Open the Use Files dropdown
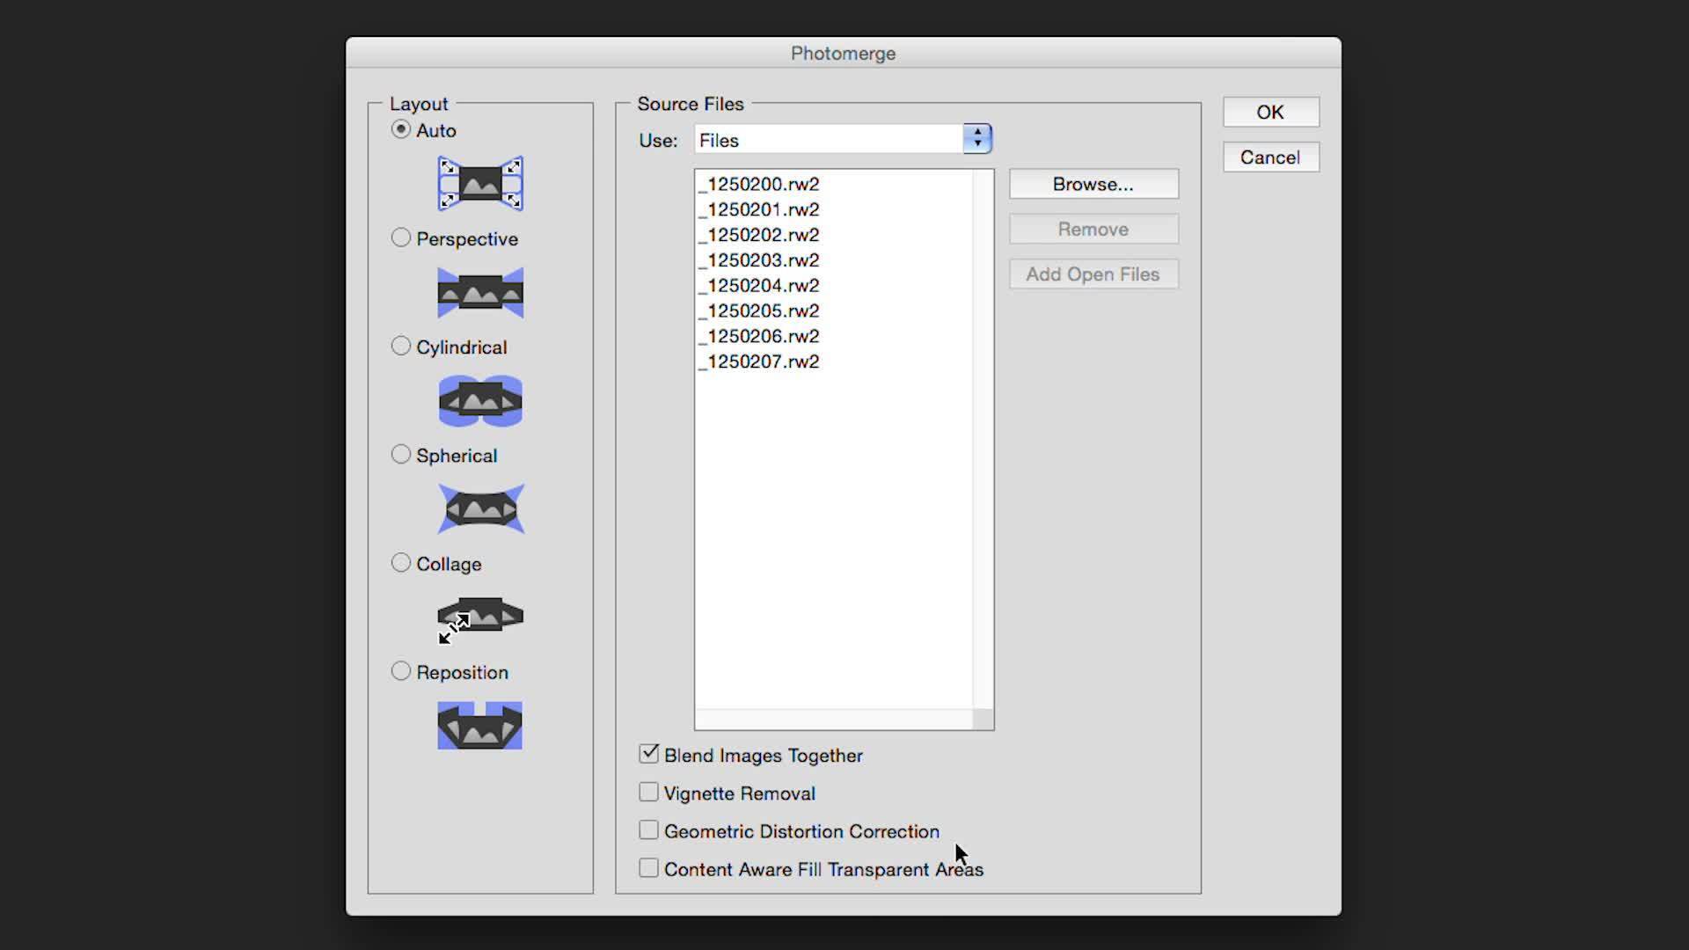 click(844, 139)
